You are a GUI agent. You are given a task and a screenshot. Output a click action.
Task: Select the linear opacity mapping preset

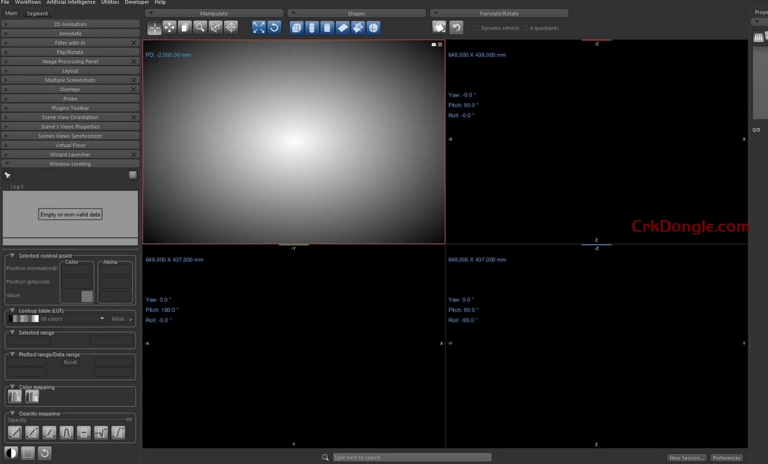15,432
